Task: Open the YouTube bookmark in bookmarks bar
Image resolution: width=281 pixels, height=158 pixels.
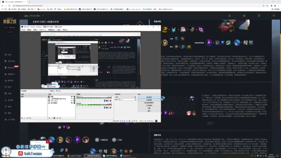Action: click(41, 9)
